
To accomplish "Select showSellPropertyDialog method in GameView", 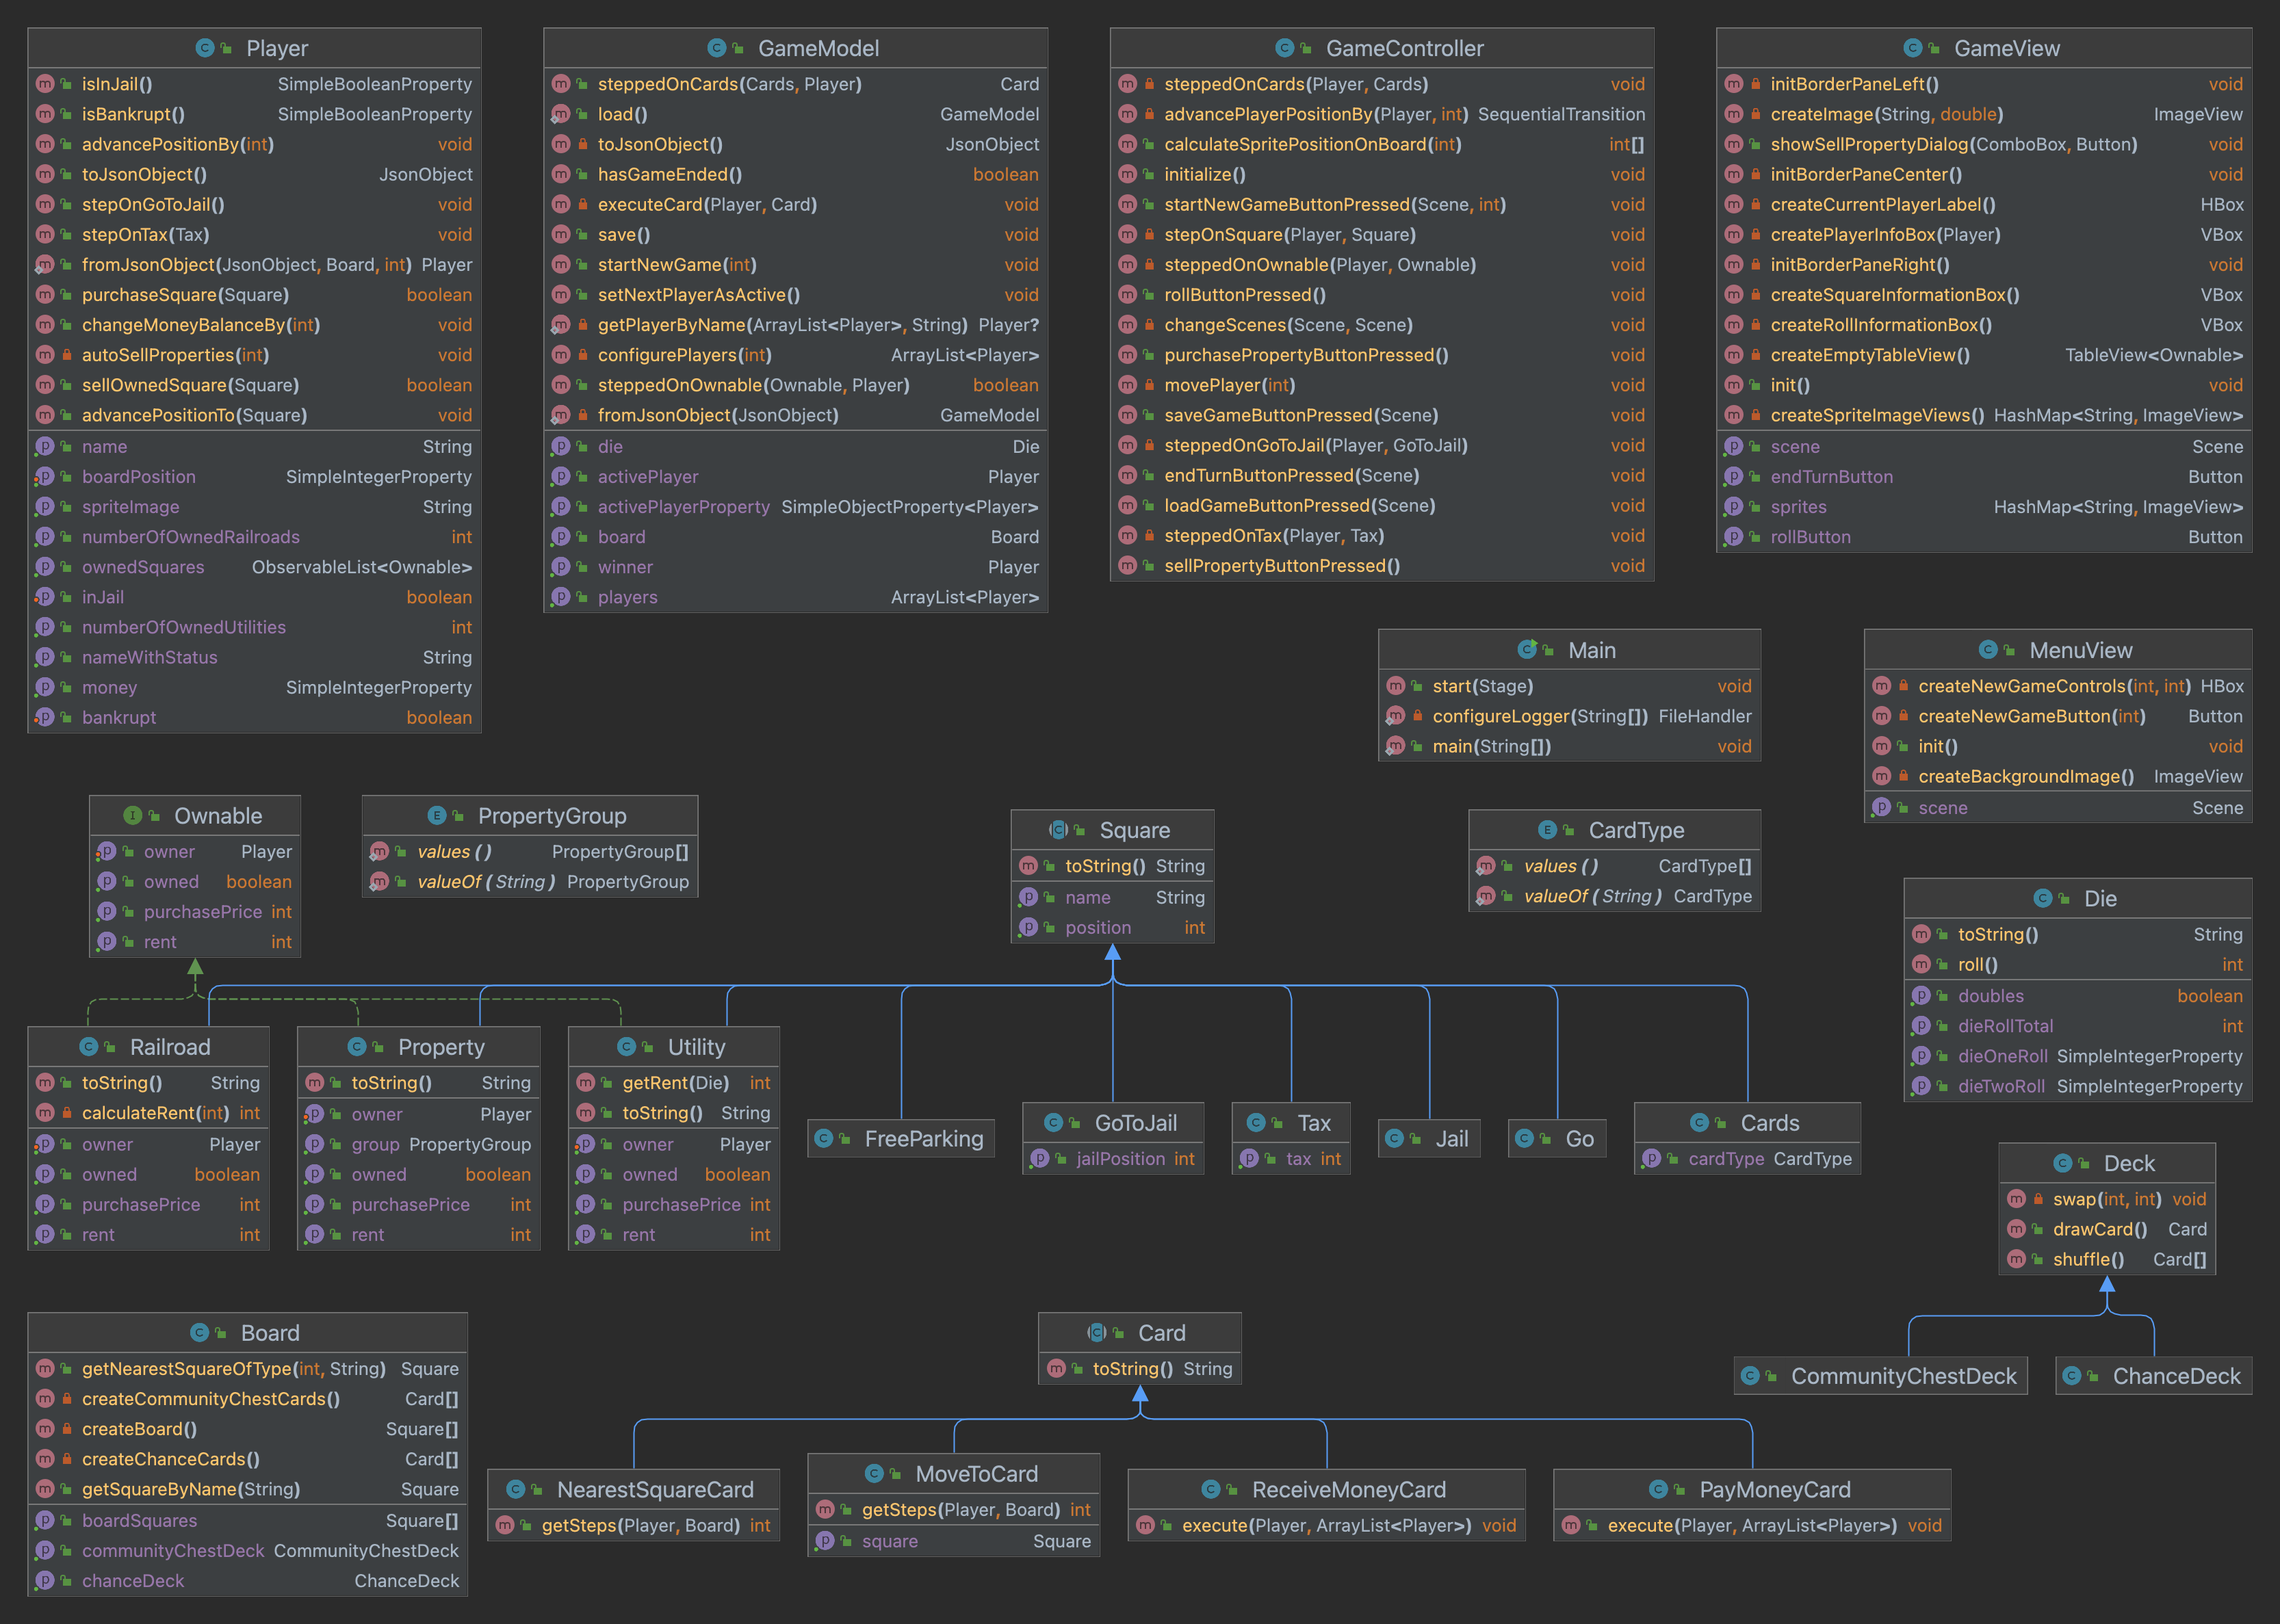I will tap(1984, 144).
